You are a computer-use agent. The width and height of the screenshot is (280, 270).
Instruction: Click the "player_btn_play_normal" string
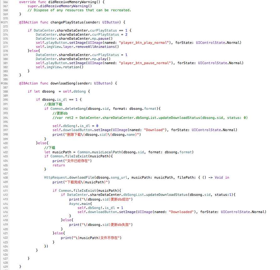click(x=144, y=43)
